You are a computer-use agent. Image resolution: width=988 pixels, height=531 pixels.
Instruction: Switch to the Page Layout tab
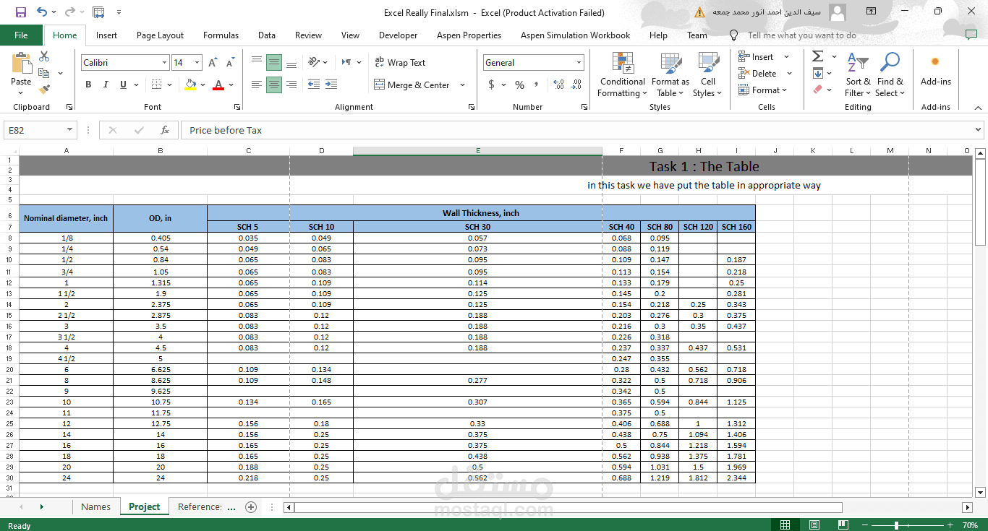point(160,35)
